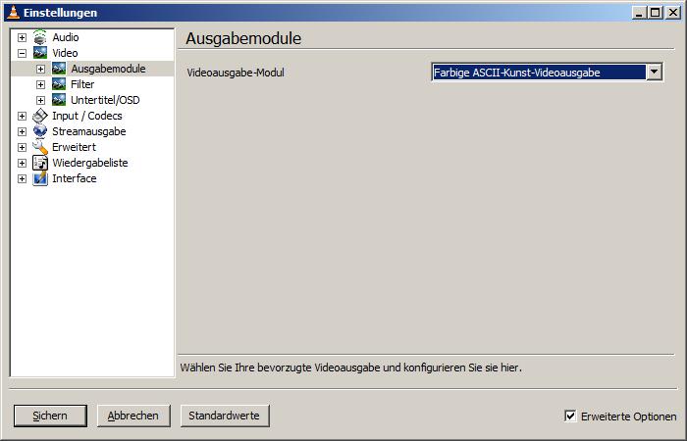687x441 pixels.
Task: Click the Filter icon under Video
Action: 59,84
